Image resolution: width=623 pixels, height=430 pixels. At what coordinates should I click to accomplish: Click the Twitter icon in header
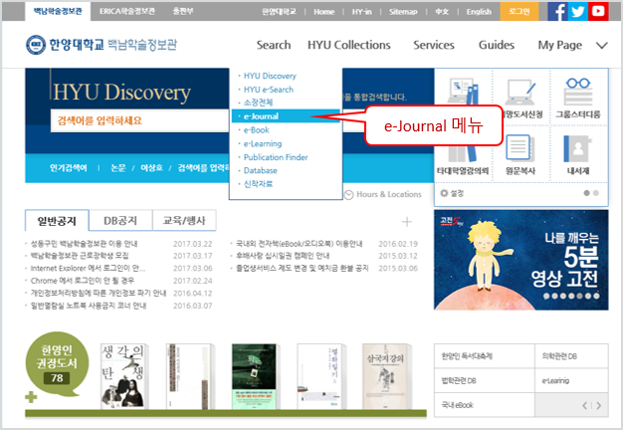click(x=578, y=12)
